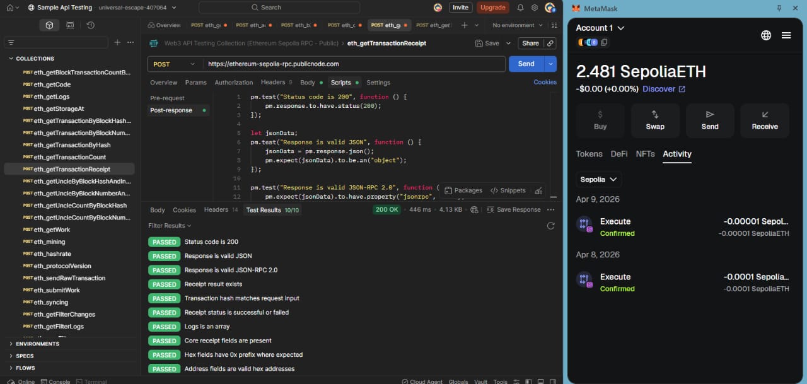This screenshot has width=807, height=384.
Task: Switch to the Tokens tab in MetaMask
Action: click(x=589, y=154)
